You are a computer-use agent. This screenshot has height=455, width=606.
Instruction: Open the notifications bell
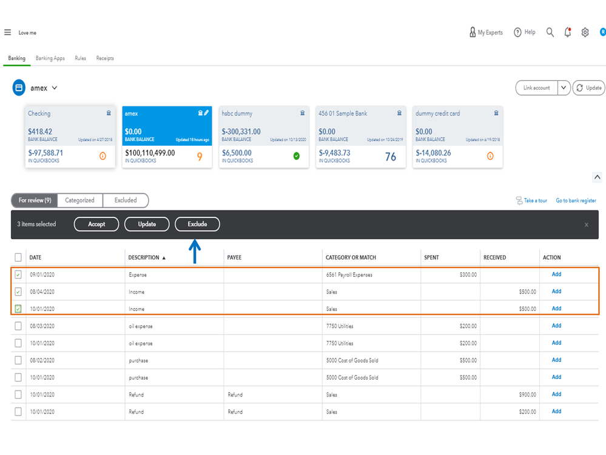(567, 32)
